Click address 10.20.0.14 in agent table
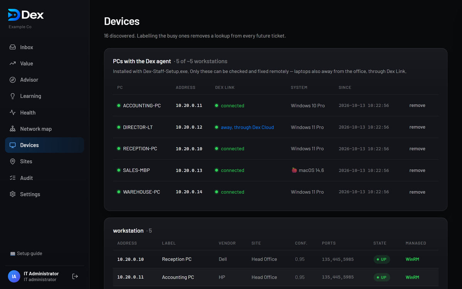The width and height of the screenshot is (462, 289). pyautogui.click(x=189, y=192)
